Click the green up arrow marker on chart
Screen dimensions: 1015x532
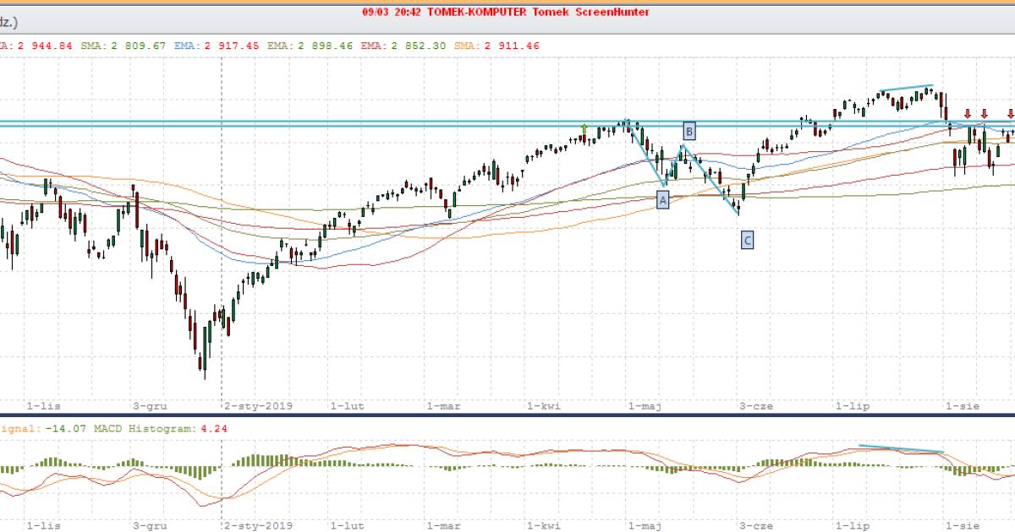(584, 128)
